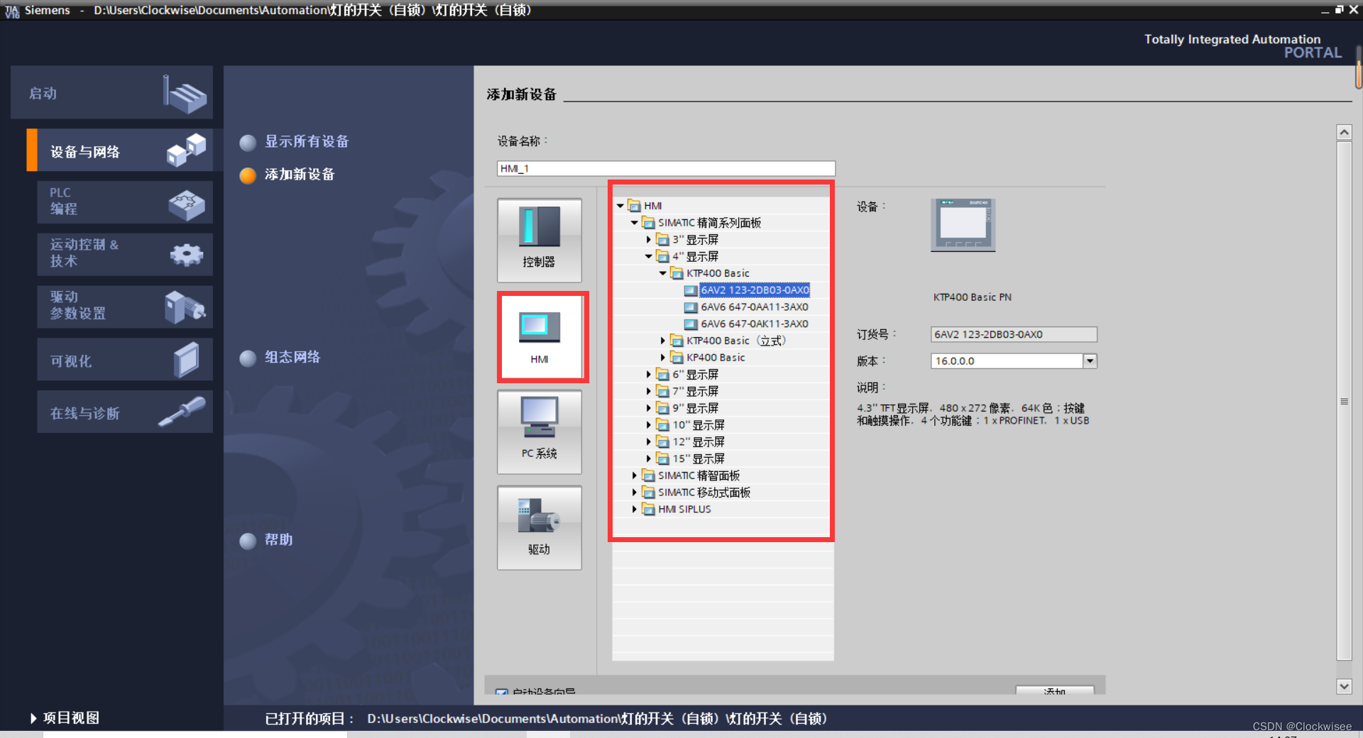Viewport: 1363px width, 738px height.
Task: Select 组态网络 option
Action: click(281, 358)
